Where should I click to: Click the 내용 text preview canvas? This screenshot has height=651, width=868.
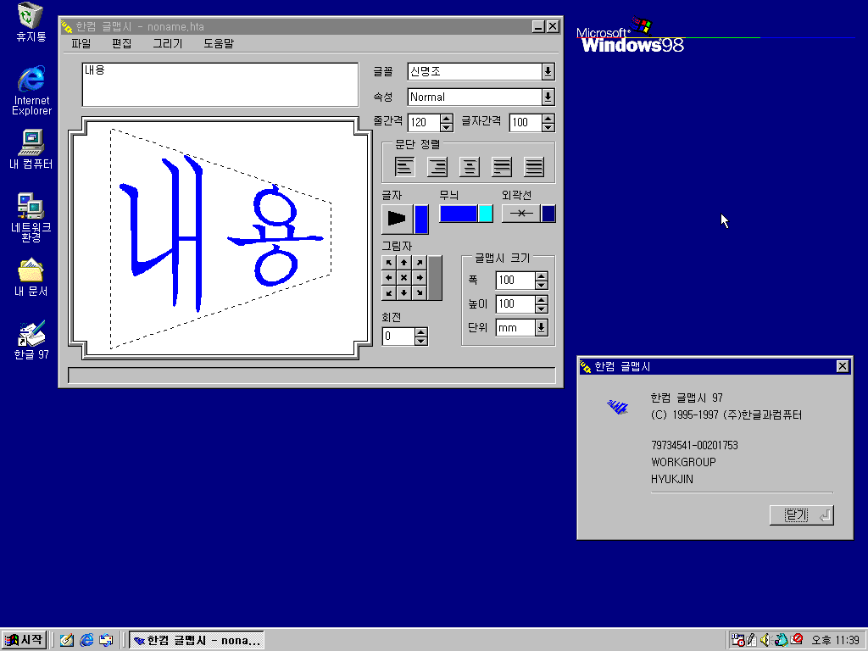[220, 238]
